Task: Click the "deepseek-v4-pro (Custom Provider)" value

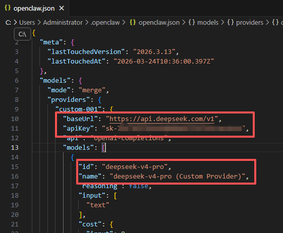Action: coord(178,177)
